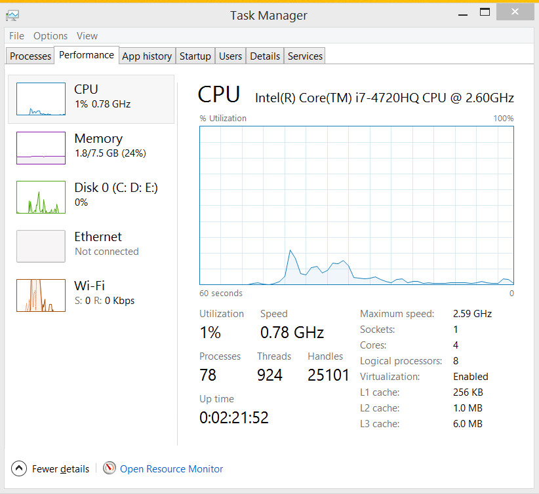Screen dimensions: 539x494
Task: Switch to the App history tab
Action: pyautogui.click(x=147, y=56)
